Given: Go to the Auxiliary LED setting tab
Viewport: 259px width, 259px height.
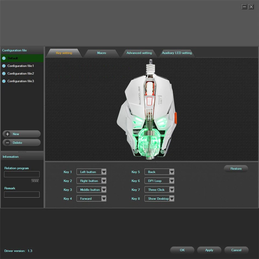Looking at the screenshot, I should (177, 53).
